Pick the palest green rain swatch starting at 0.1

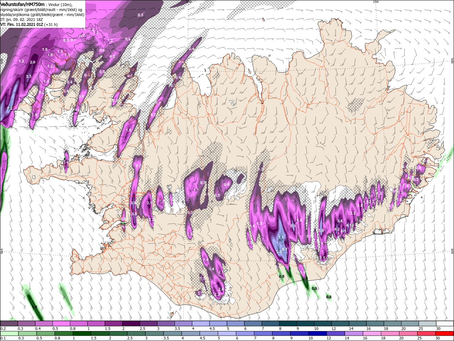[9, 334]
